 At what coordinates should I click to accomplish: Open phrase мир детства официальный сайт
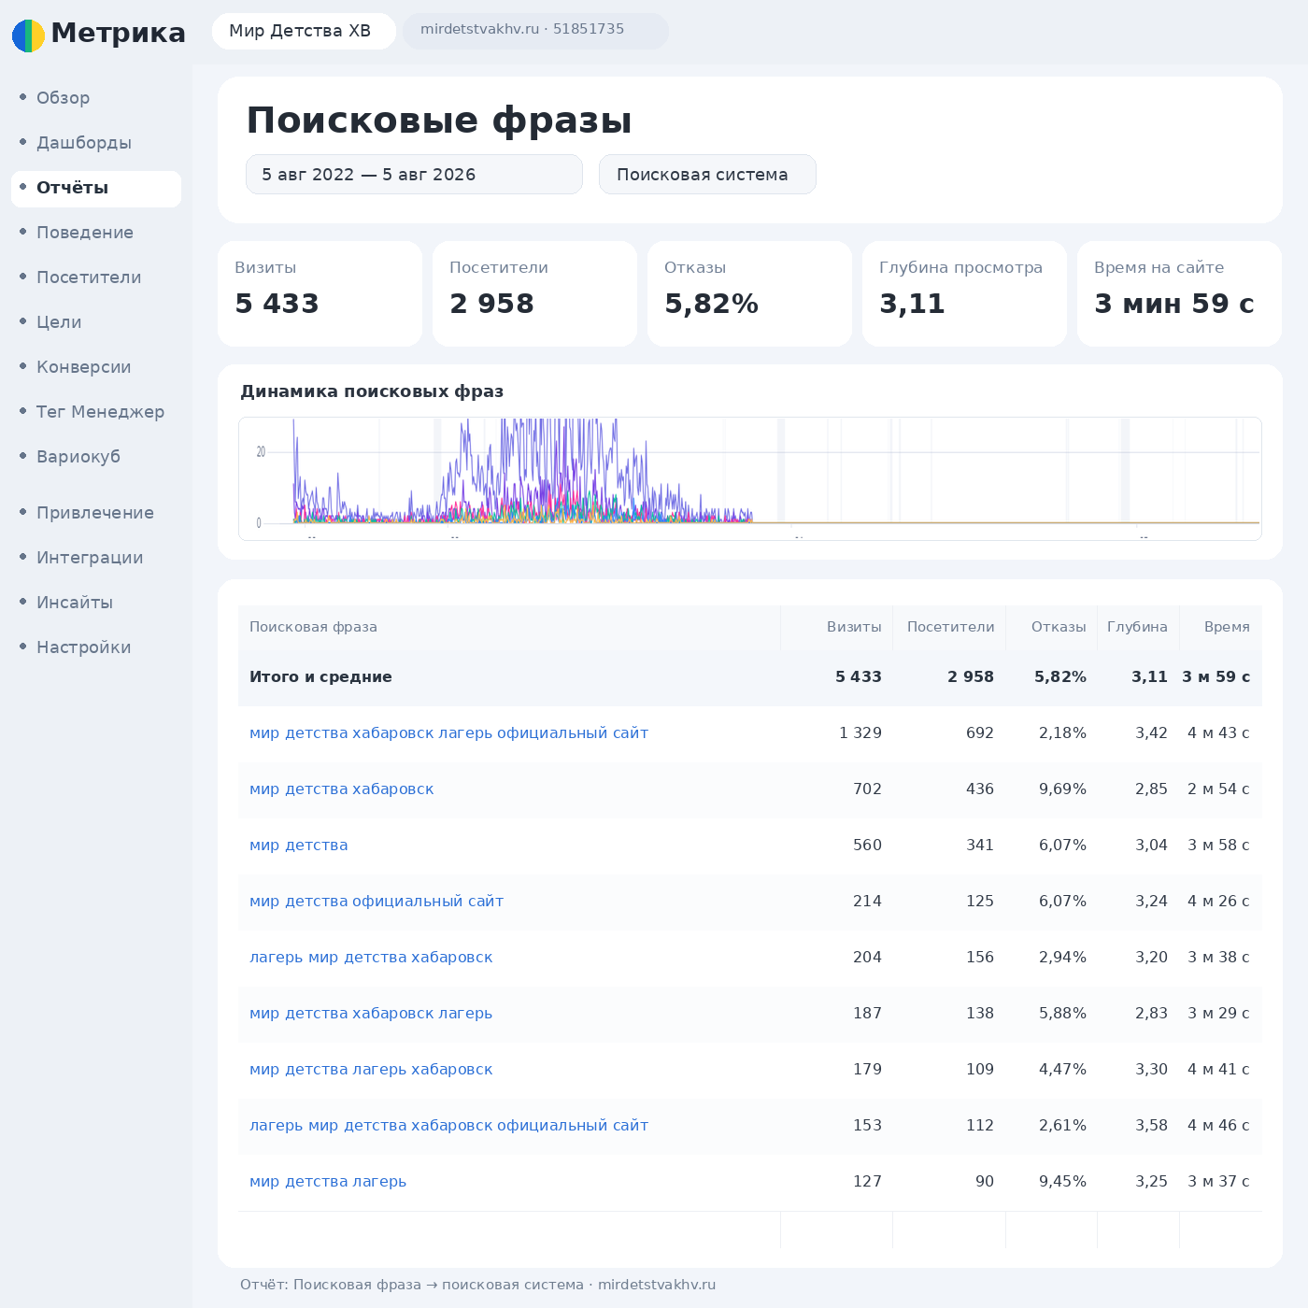click(x=376, y=902)
